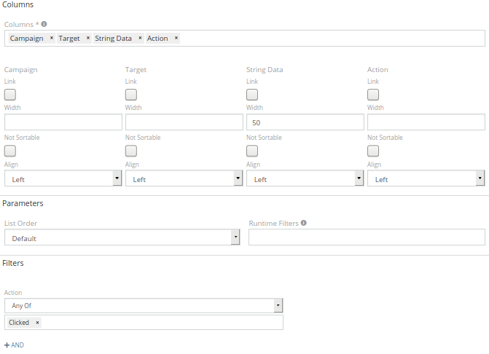The width and height of the screenshot is (489, 354).
Task: Open the Action column Align dropdown
Action: click(x=426, y=179)
